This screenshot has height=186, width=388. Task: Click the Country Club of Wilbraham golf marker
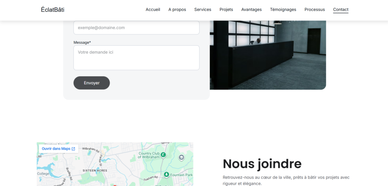coord(163,155)
